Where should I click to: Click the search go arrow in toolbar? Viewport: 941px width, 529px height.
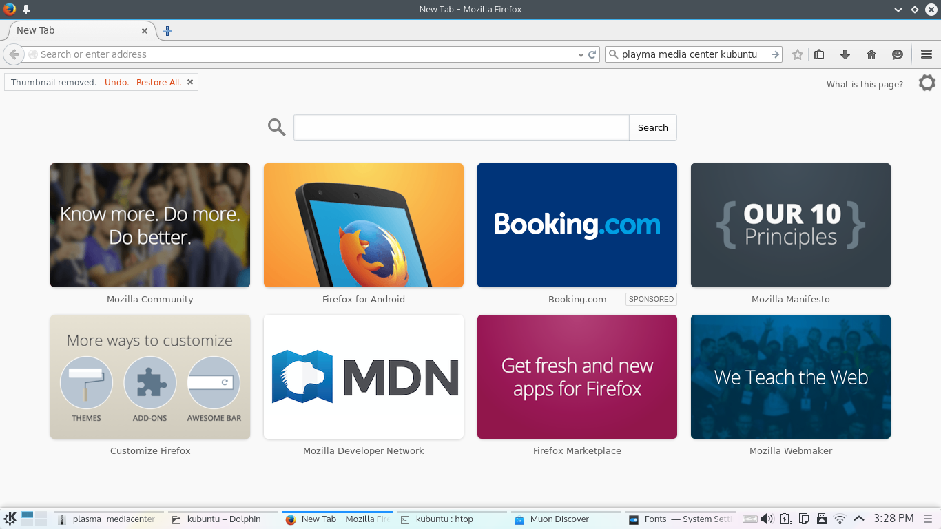click(x=776, y=54)
